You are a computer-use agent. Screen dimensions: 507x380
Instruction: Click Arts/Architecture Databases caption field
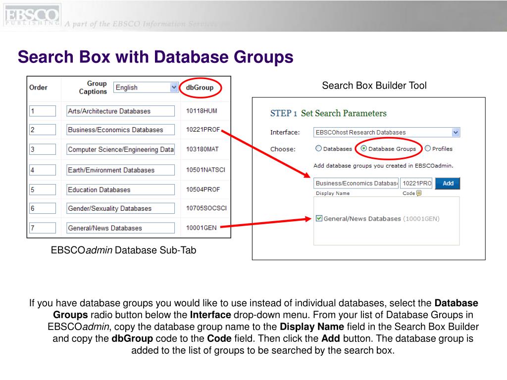pos(120,111)
